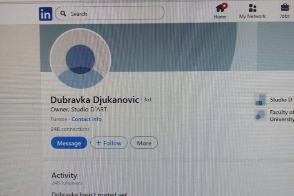Click the Home label in navigation
Screen dimensions: 294x196
pyautogui.click(x=220, y=17)
